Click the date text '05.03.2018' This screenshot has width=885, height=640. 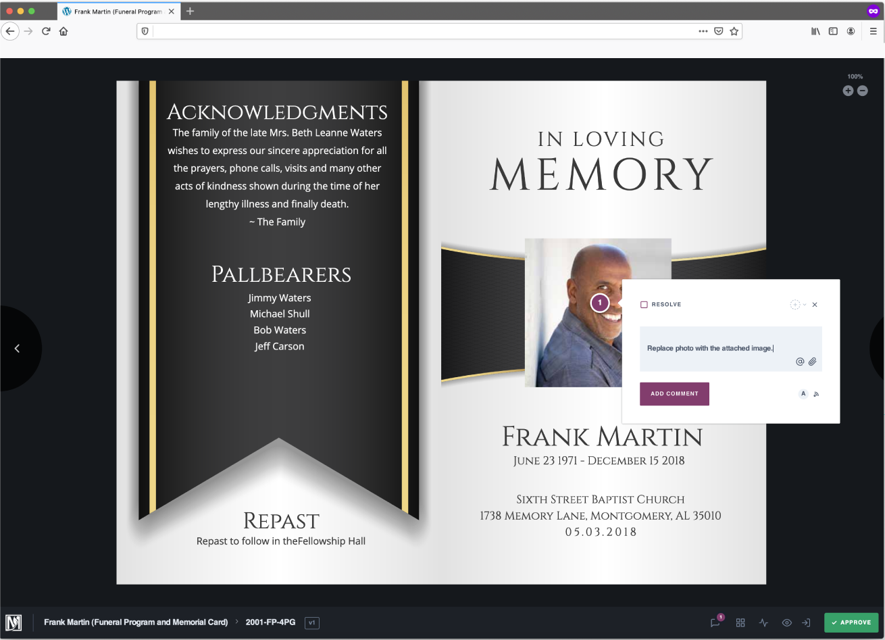(601, 532)
